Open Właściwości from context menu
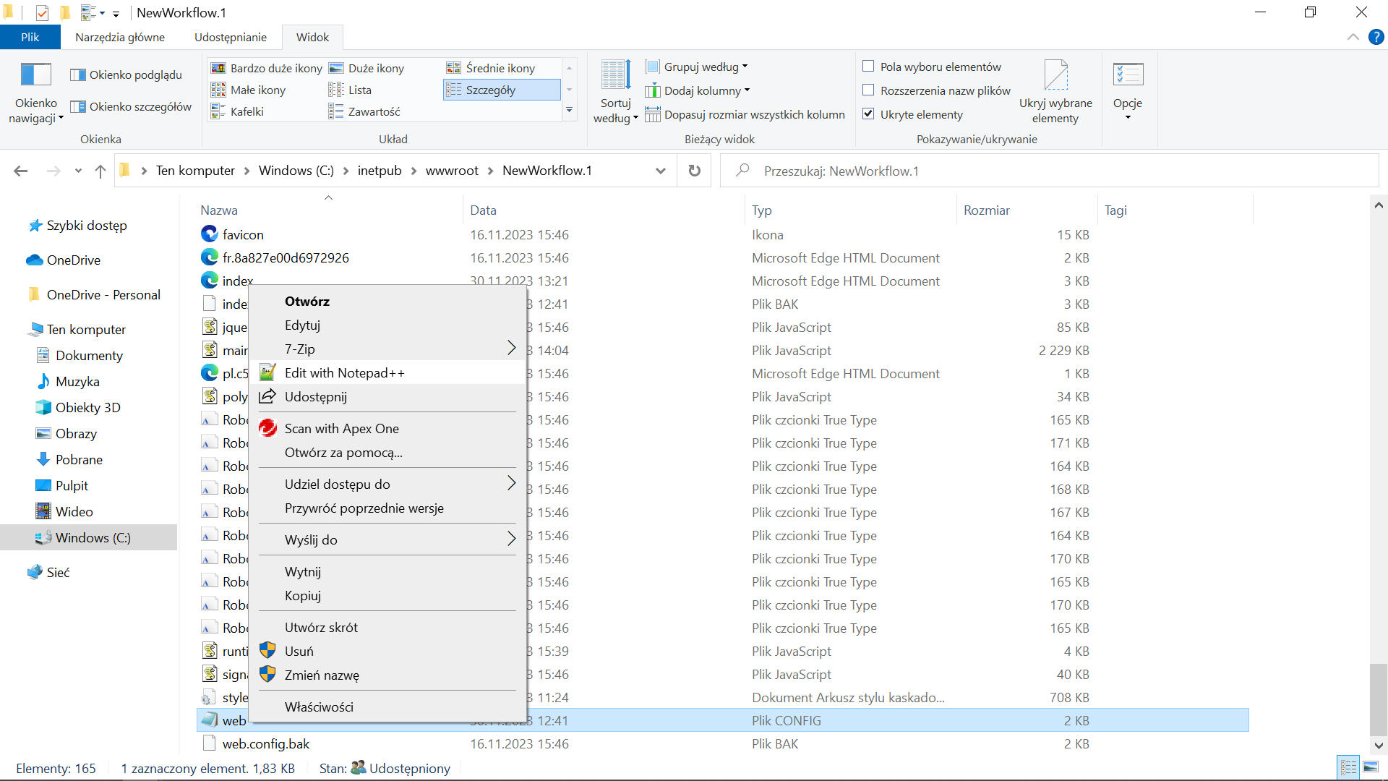The height and width of the screenshot is (781, 1388). pos(387,707)
